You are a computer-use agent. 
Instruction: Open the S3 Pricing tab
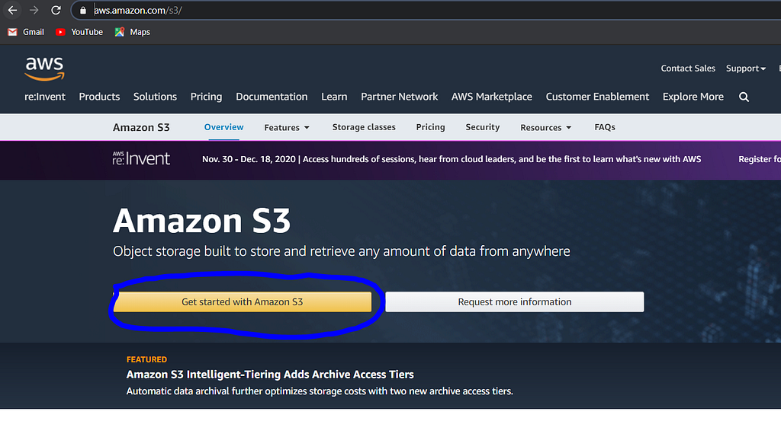point(430,126)
